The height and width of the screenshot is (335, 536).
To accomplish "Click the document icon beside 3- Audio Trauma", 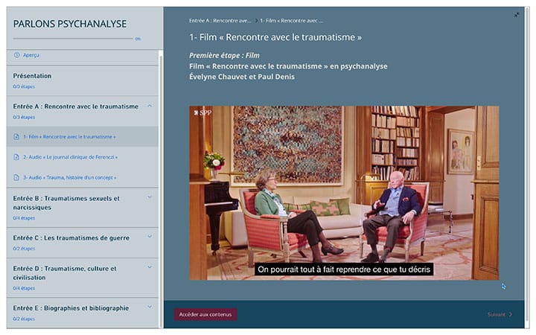I will coord(16,177).
